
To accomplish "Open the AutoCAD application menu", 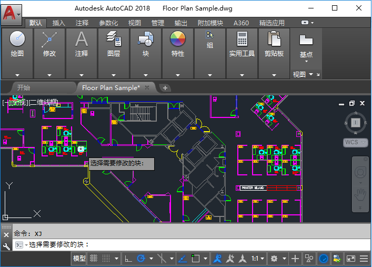I will coord(12,15).
